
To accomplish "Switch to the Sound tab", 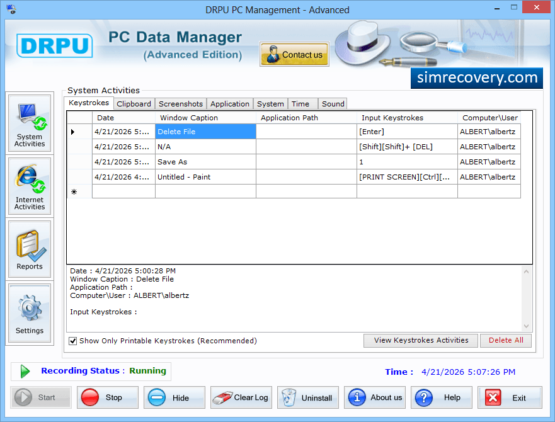I will (x=333, y=104).
